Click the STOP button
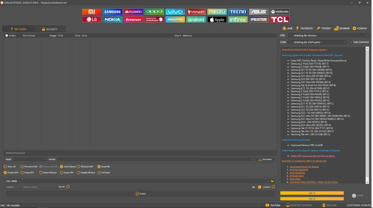This screenshot has width=373, height=208. point(358,196)
